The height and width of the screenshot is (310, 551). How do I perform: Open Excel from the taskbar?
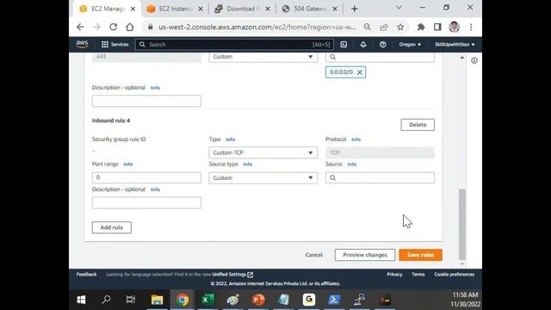tap(207, 300)
